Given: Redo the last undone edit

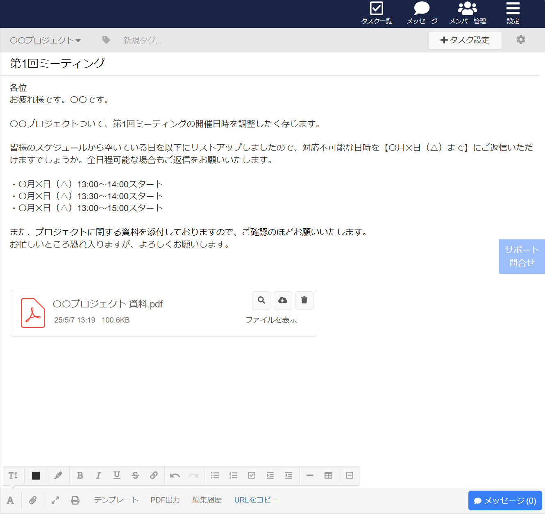Looking at the screenshot, I should click(x=193, y=475).
